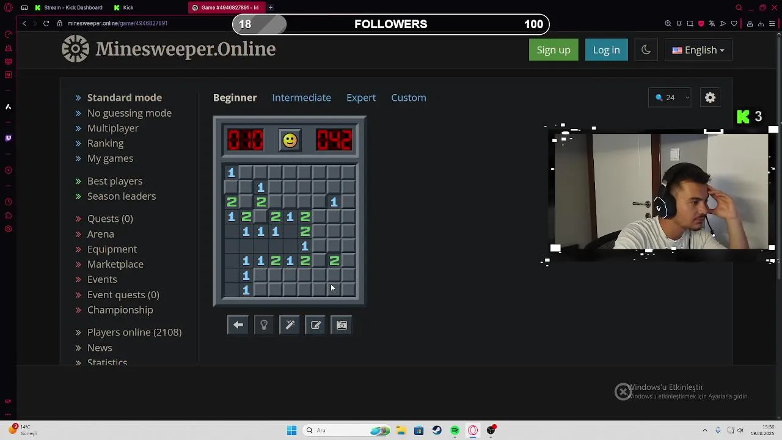The width and height of the screenshot is (782, 440).
Task: Open the Marketplace page
Action: pos(115,264)
